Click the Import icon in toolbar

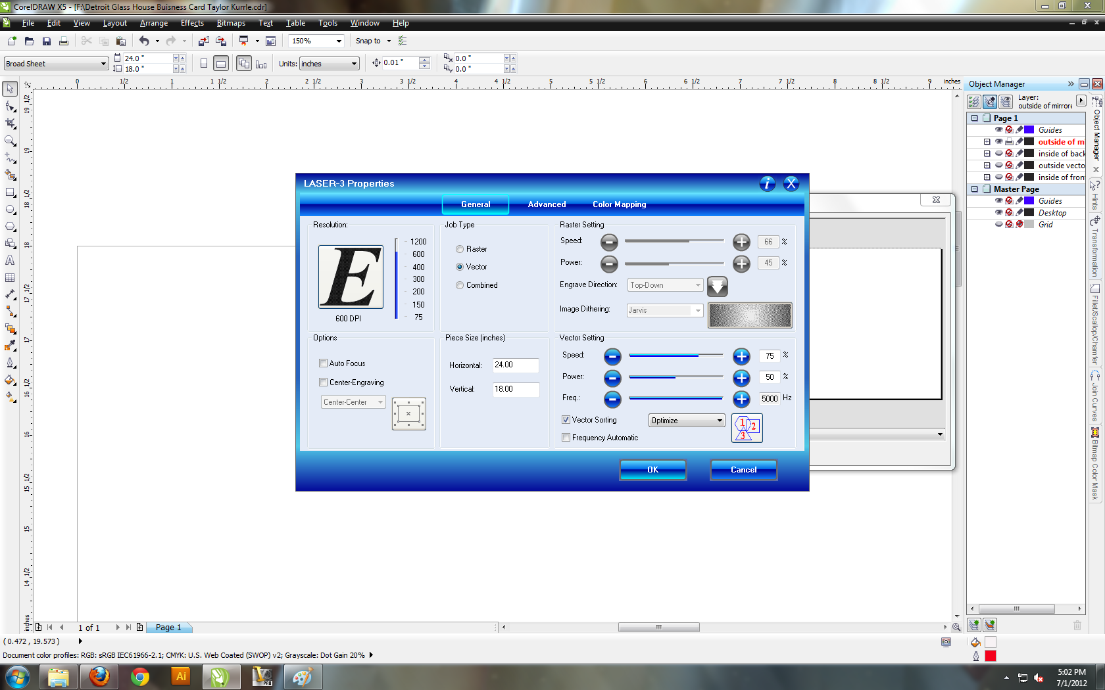[x=203, y=41]
